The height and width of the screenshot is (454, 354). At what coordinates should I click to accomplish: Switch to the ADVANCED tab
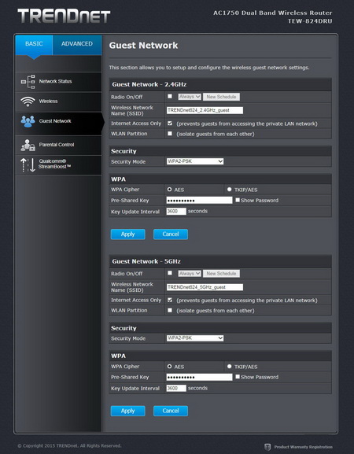coord(77,44)
